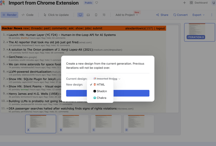The width and height of the screenshot is (216, 146).
Task: Open the vertical three-dot menu
Action: tap(212, 15)
